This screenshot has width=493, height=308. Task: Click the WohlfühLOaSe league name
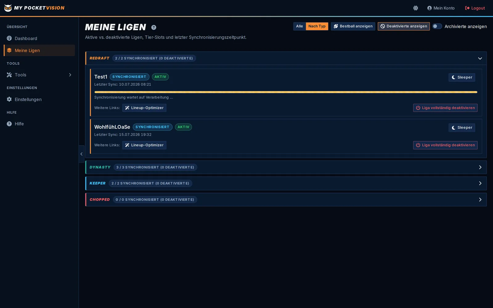coord(112,127)
